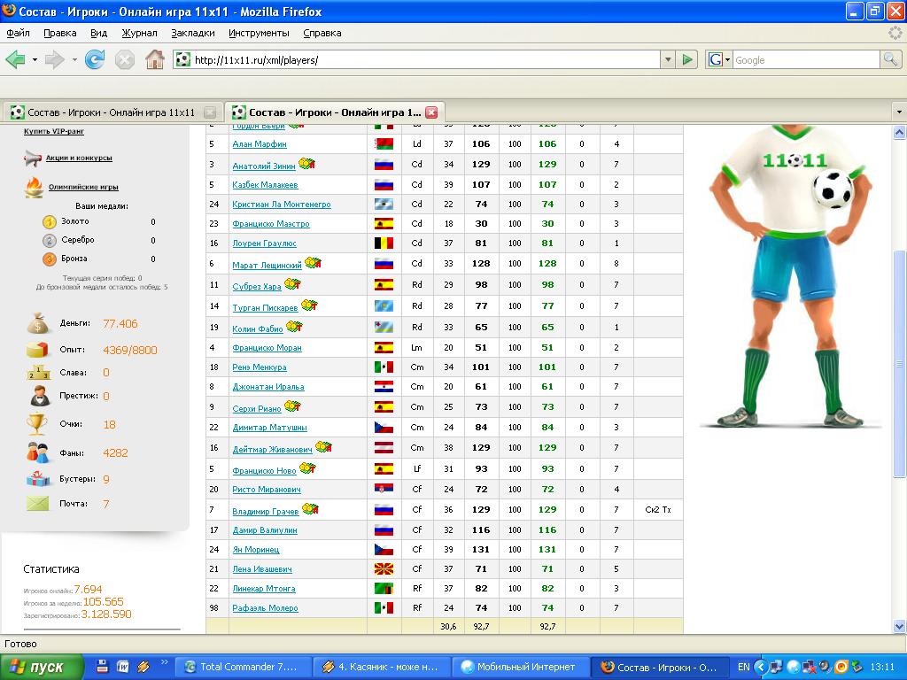Open the URL bar history dropdown
907x680 pixels.
[x=668, y=60]
